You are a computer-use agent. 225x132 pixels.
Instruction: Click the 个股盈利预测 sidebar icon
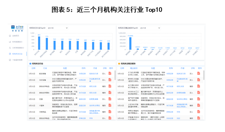click(10, 60)
